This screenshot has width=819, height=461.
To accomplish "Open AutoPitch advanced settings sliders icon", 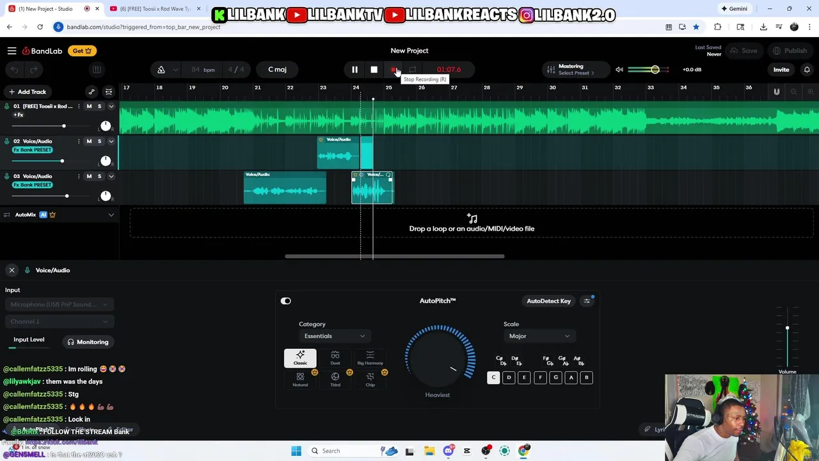I will tap(587, 301).
